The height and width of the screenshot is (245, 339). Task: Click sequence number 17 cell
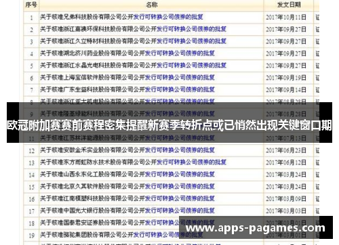(x=31, y=211)
